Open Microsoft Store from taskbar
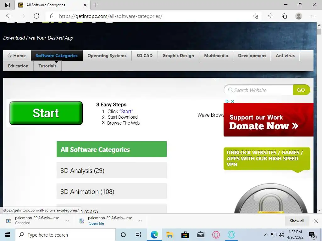The width and height of the screenshot is (322, 241). point(185,235)
